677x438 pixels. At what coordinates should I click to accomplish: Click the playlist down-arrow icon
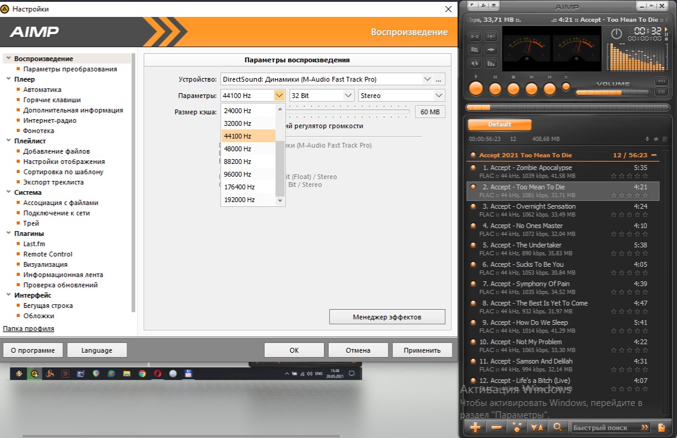(x=647, y=139)
